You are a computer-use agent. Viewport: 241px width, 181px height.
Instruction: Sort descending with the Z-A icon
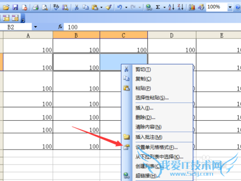coord(180,7)
